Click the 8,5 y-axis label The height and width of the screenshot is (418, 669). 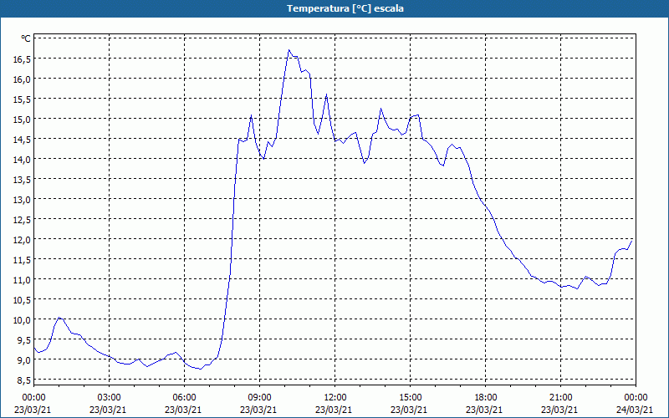pos(23,380)
